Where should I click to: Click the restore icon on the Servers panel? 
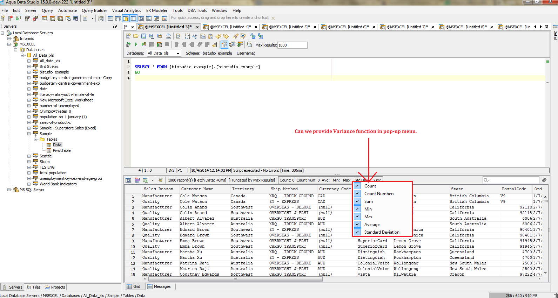point(115,27)
